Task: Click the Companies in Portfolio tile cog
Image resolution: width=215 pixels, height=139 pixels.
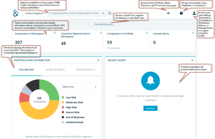Action: point(147,33)
